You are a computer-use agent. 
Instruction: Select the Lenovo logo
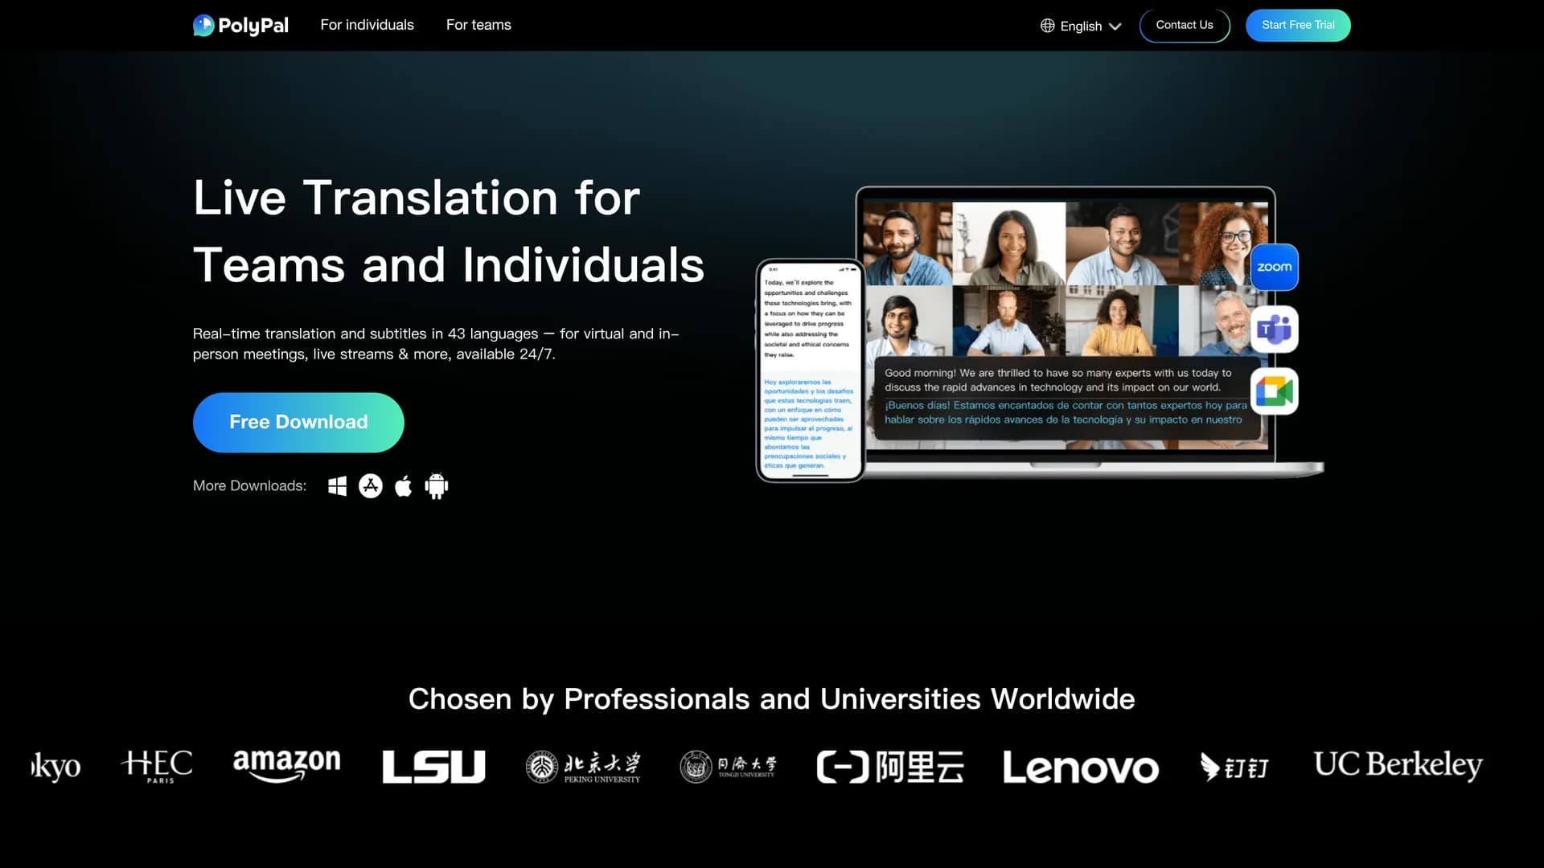[x=1081, y=768]
